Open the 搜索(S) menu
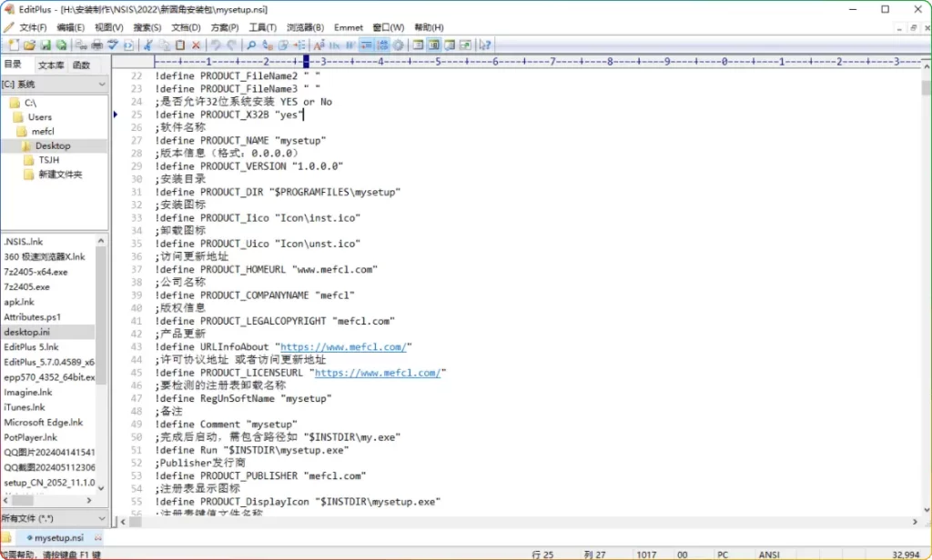 pos(147,27)
